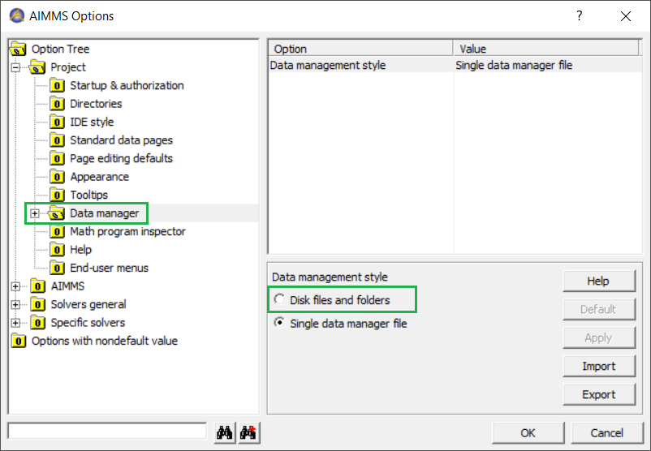This screenshot has width=651, height=451.
Task: Click the Solvers general folder icon
Action: [x=38, y=304]
